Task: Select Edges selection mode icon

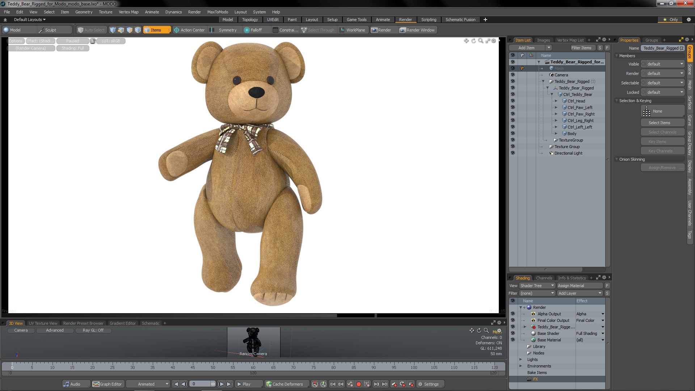Action: pos(121,30)
